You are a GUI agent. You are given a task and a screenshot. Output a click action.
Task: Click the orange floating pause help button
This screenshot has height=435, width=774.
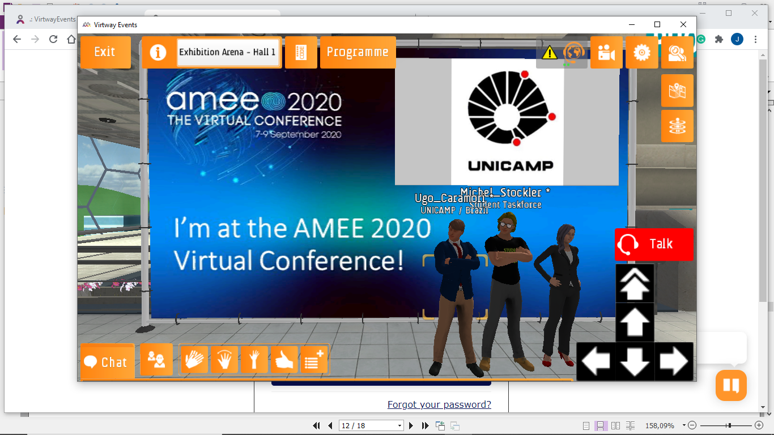point(731,386)
